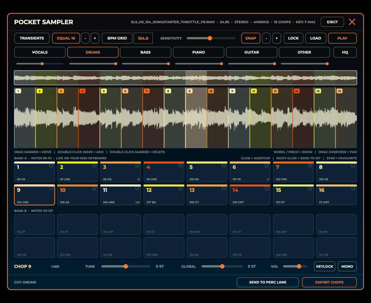The height and width of the screenshot is (303, 371).
Task: Star pad 14 as favourite
Action: click(267, 188)
